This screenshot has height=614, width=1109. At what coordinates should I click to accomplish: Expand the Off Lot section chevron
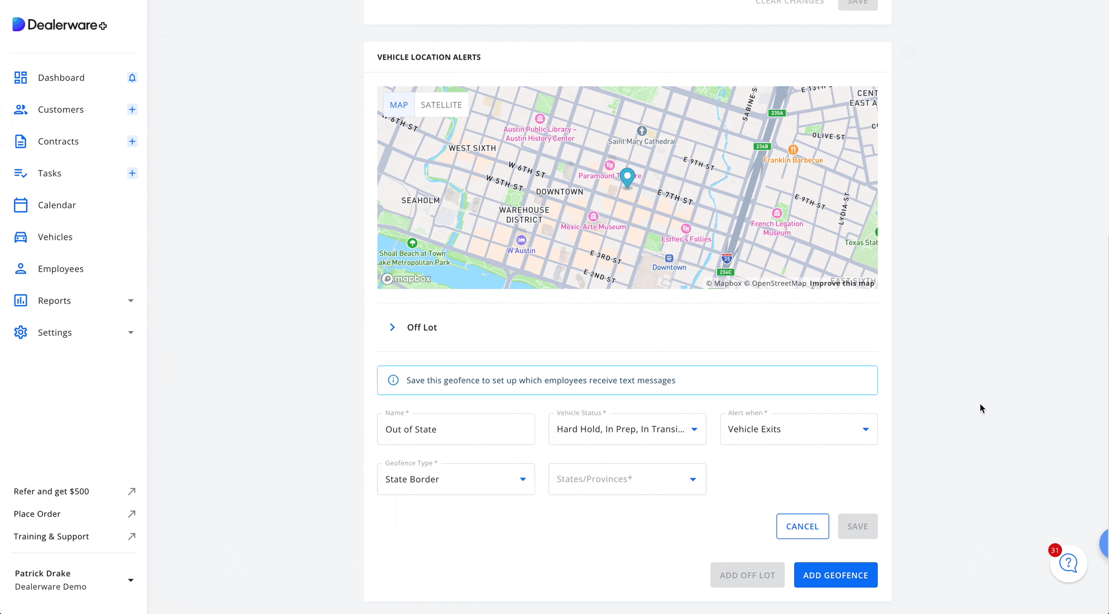coord(392,327)
